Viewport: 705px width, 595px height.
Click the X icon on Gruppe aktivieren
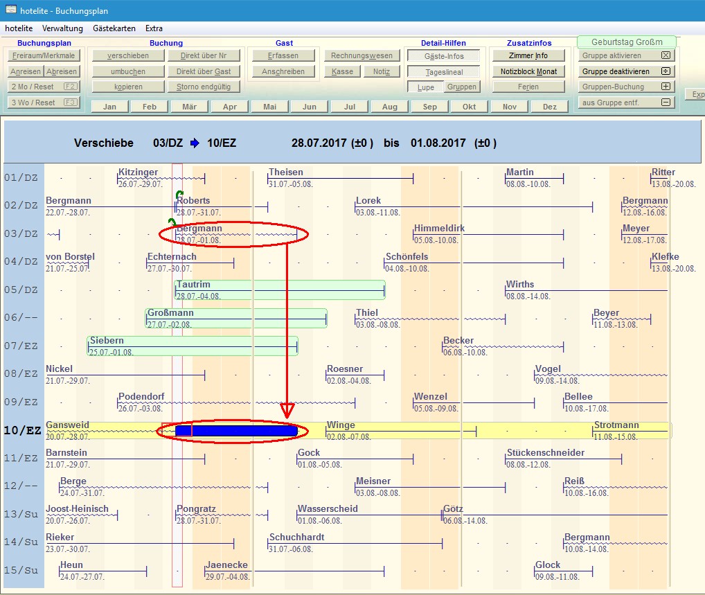666,55
